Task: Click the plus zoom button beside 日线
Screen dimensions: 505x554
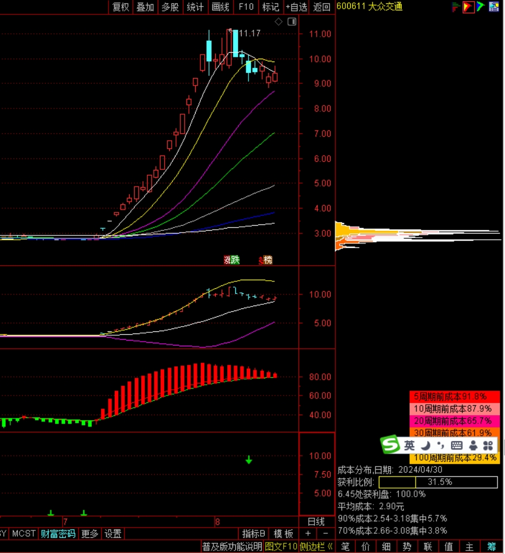Action: pyautogui.click(x=308, y=534)
